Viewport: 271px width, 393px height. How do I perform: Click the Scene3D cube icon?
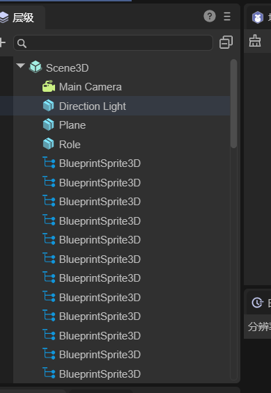point(36,67)
